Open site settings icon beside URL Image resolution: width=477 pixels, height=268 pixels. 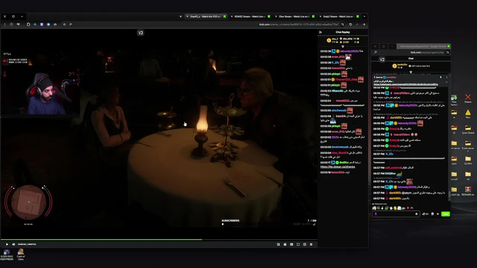343,25
